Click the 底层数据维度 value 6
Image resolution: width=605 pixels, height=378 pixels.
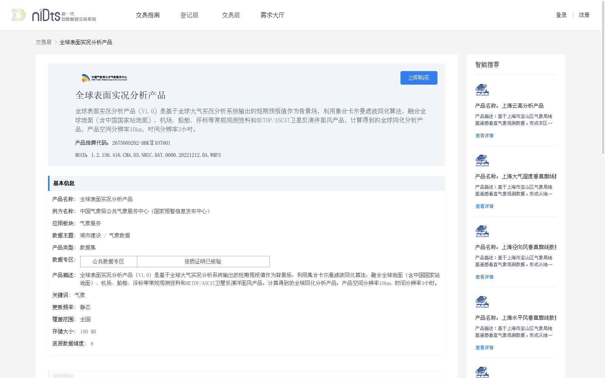[x=92, y=344]
